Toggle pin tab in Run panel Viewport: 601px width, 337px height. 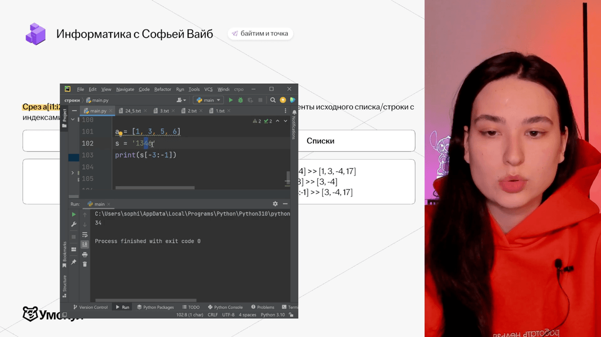click(74, 262)
